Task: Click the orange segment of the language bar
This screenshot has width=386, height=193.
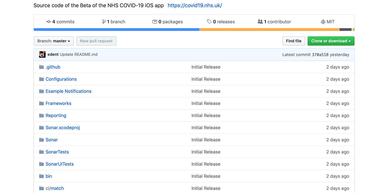Action: point(270,30)
